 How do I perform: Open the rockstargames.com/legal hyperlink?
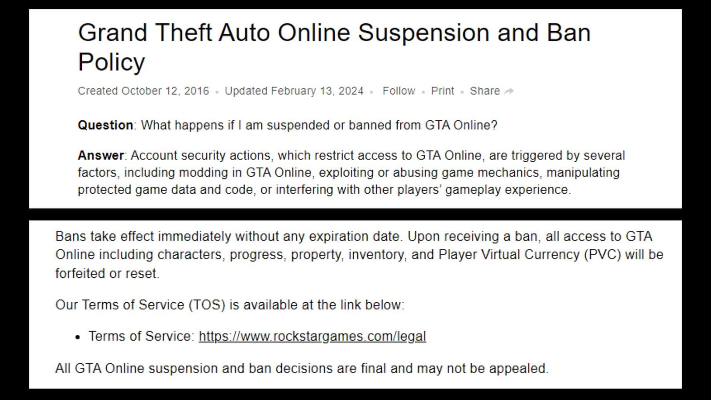(312, 336)
